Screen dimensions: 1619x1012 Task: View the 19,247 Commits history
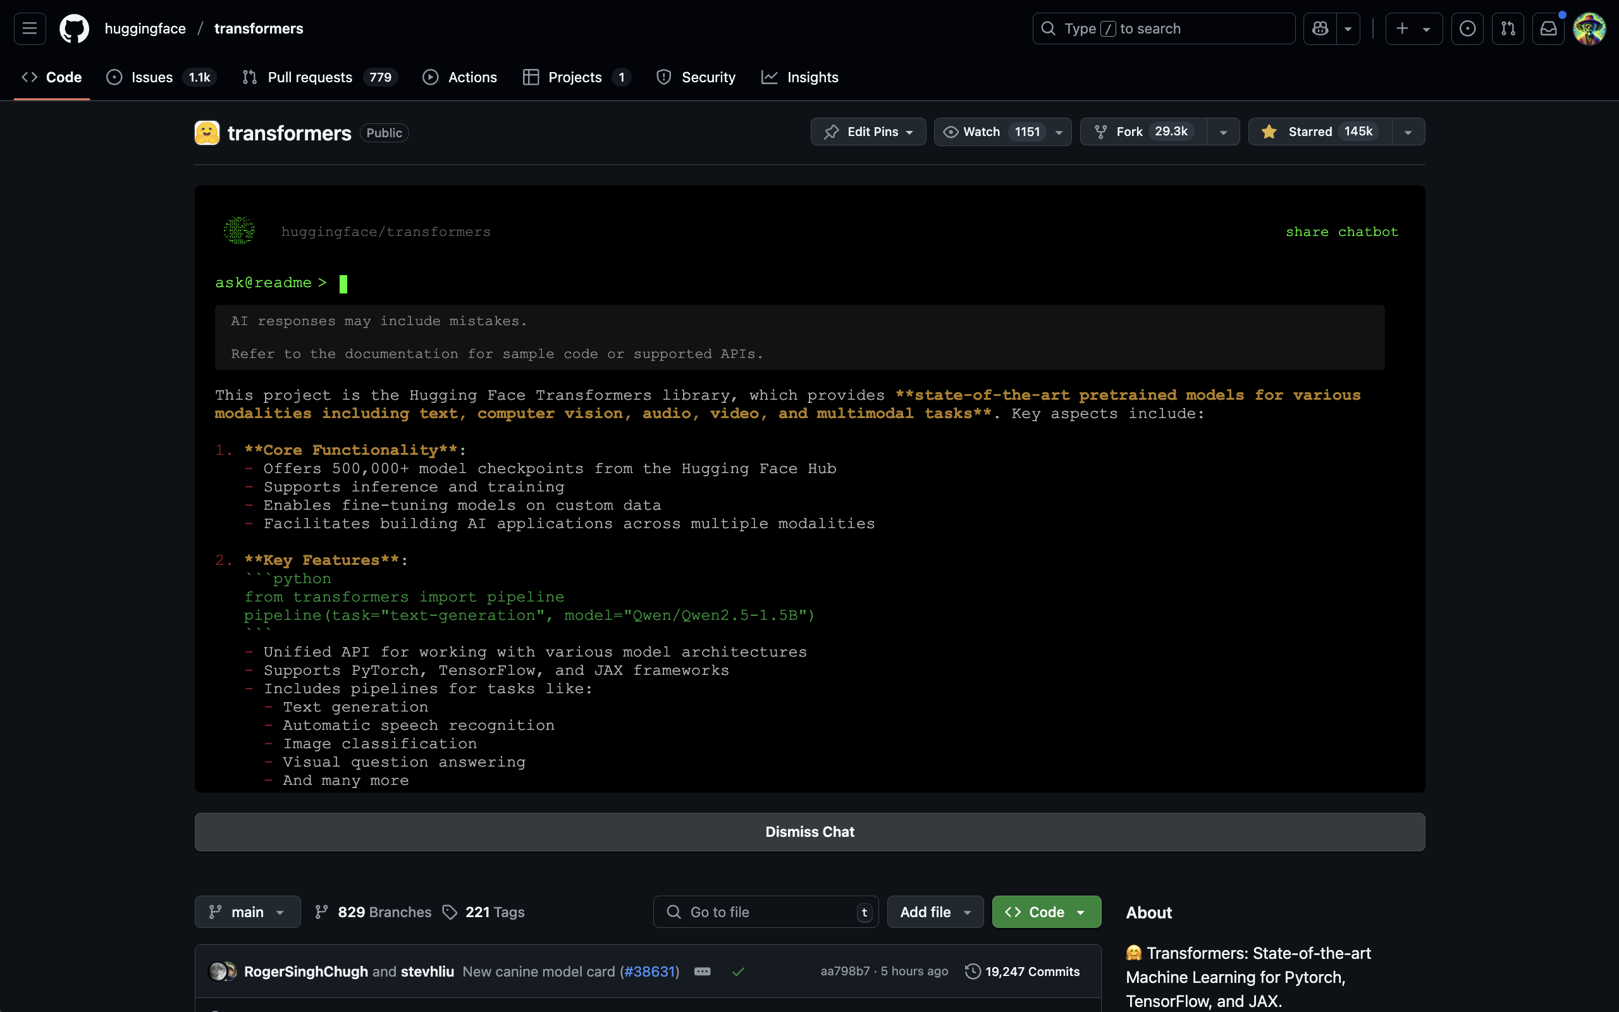tap(1022, 971)
